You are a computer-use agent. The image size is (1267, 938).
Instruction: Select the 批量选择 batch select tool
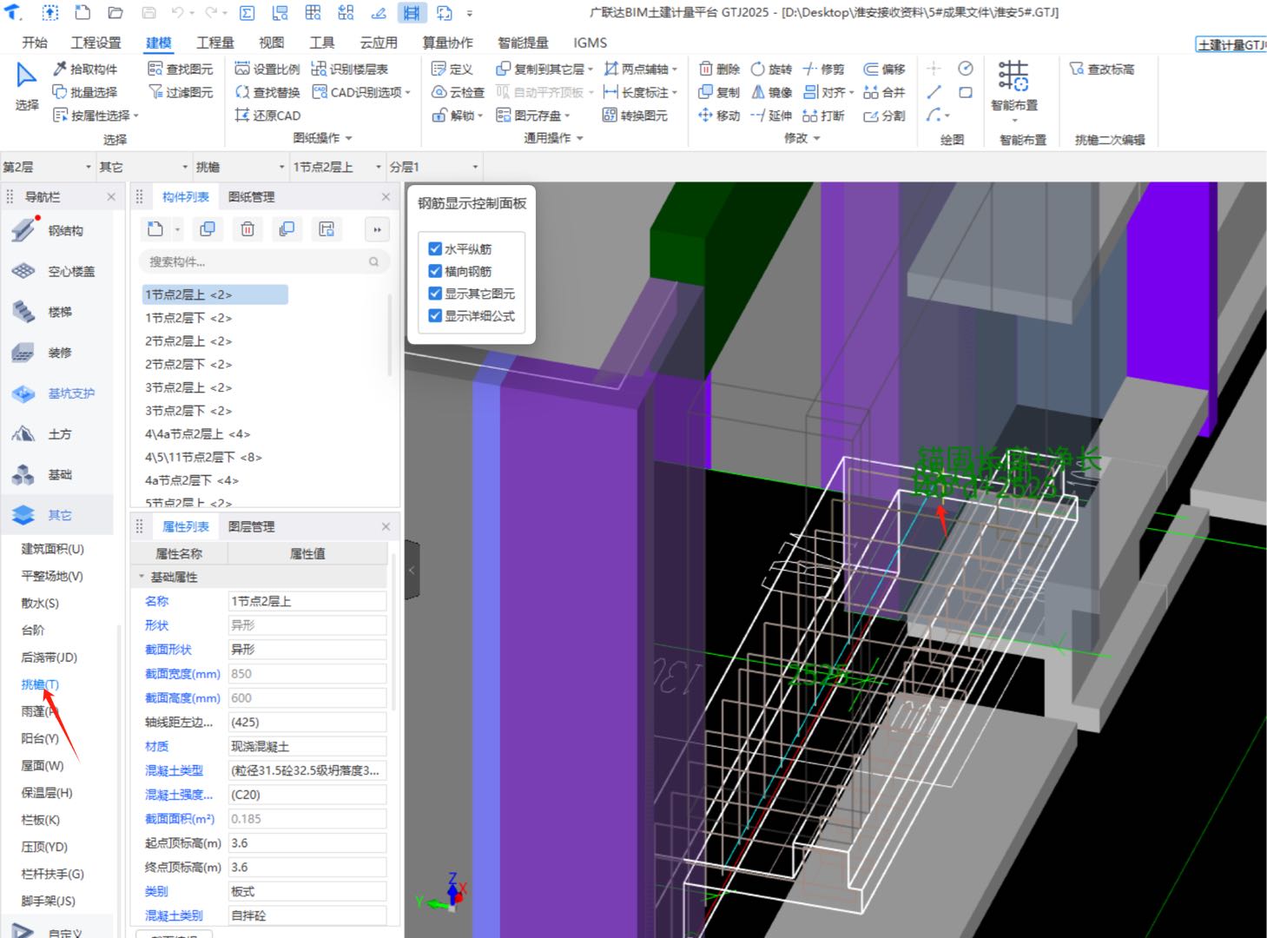coord(85,92)
